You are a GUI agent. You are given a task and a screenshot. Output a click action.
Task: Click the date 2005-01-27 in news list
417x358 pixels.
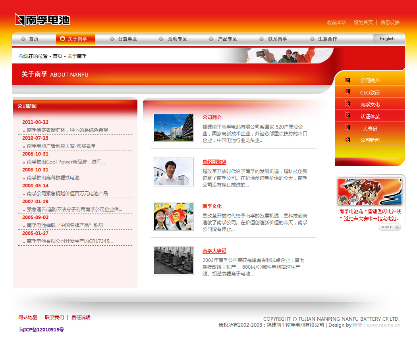[35, 233]
